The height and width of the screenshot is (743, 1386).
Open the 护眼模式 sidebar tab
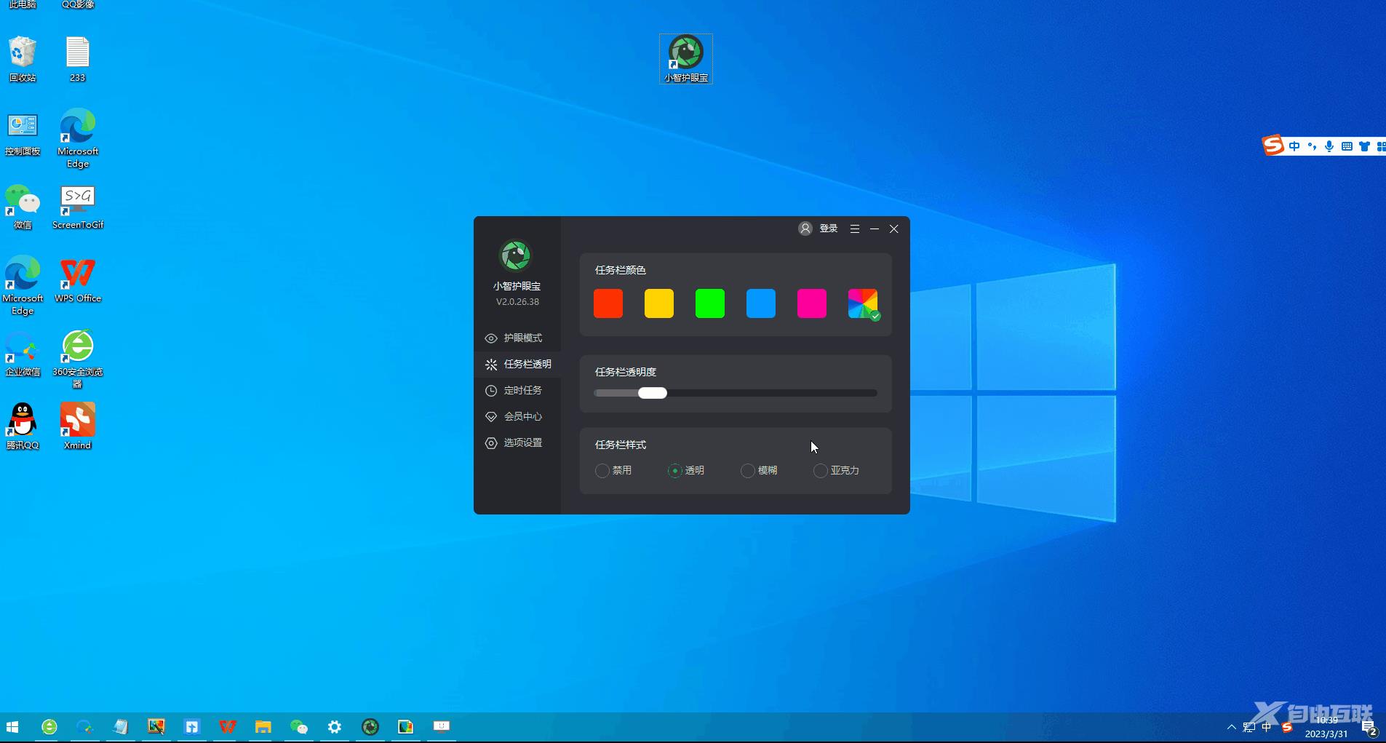(x=517, y=338)
